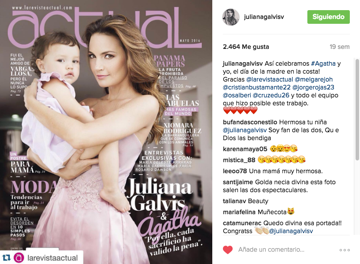Click the repost arrows icon
The height and width of the screenshot is (264, 360).
pyautogui.click(x=7, y=258)
